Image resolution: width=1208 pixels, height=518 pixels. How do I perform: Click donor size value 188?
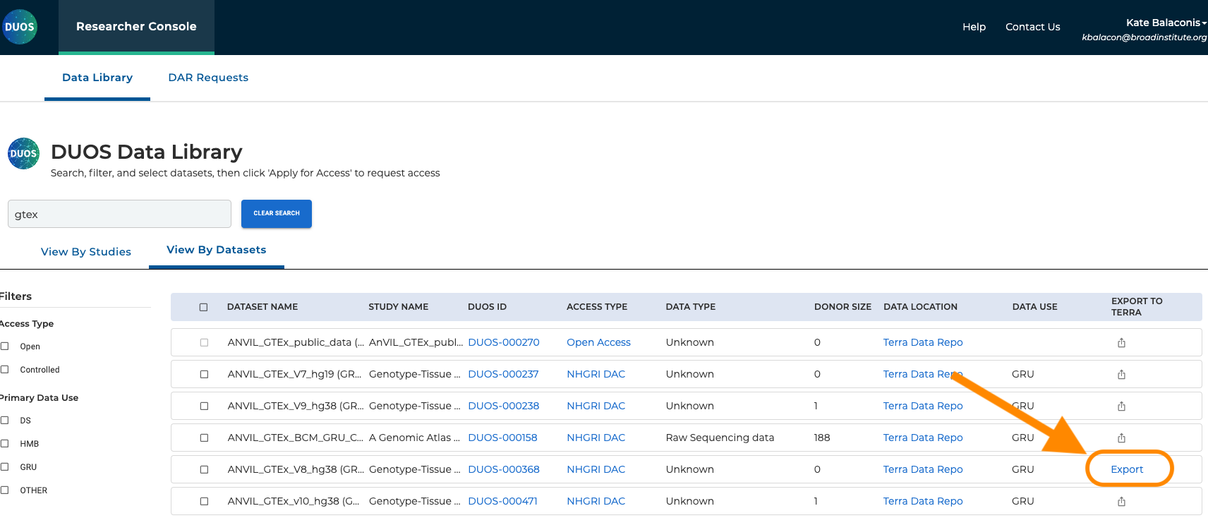(x=821, y=438)
